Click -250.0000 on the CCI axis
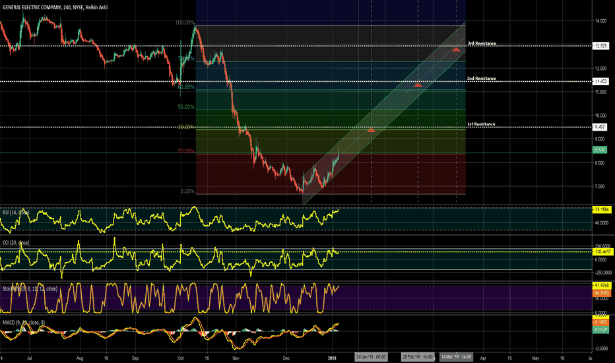This screenshot has width=615, height=363. 603,273
